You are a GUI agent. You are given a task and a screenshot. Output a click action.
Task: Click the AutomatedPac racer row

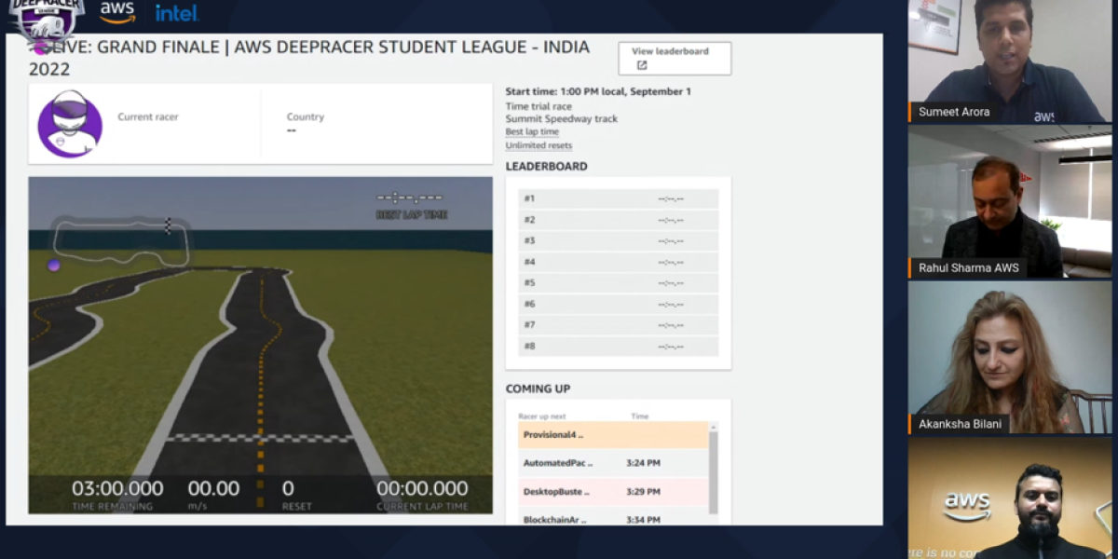(615, 463)
